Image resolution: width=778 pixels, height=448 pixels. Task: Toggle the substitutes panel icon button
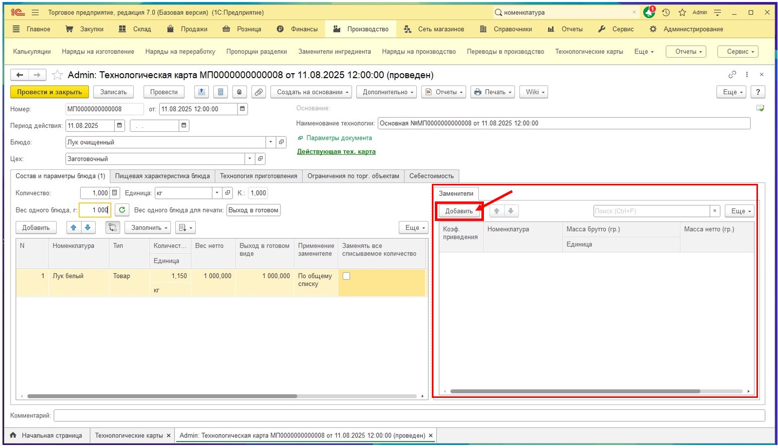pos(113,228)
